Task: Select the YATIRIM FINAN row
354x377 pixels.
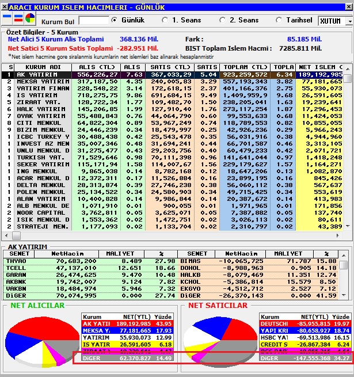Action: point(173,89)
